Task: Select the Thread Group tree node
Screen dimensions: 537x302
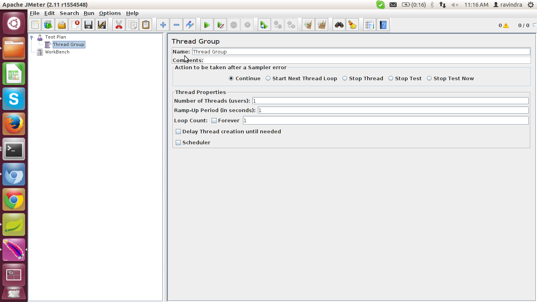Action: click(68, 44)
